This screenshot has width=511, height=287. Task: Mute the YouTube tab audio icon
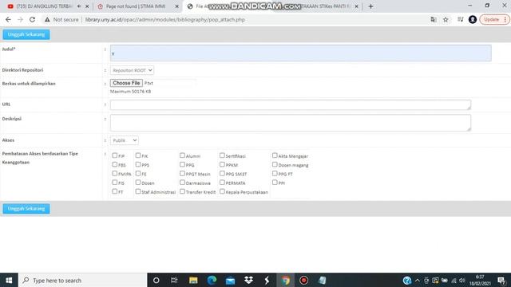coord(79,6)
